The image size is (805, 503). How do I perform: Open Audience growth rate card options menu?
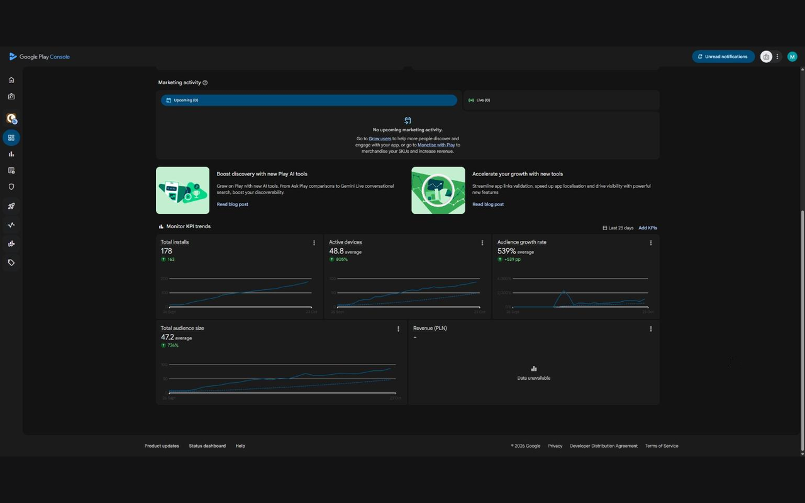650,243
